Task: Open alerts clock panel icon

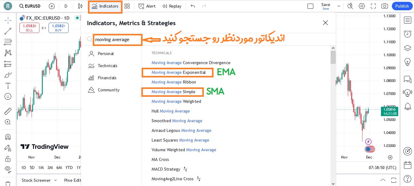Action: point(407,34)
